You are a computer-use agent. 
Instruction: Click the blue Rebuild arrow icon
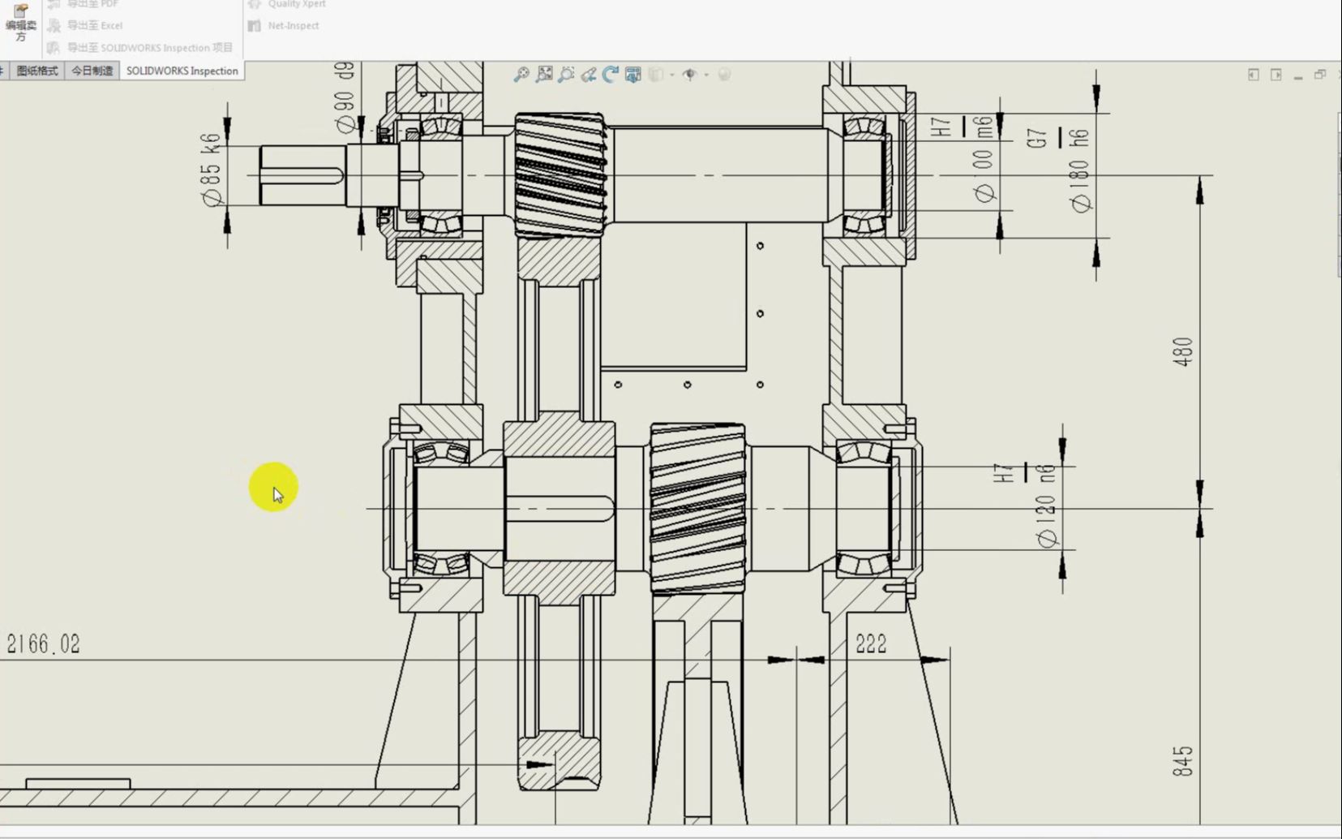(x=611, y=75)
